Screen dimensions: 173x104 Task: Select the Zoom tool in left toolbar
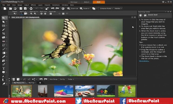tap(4, 18)
